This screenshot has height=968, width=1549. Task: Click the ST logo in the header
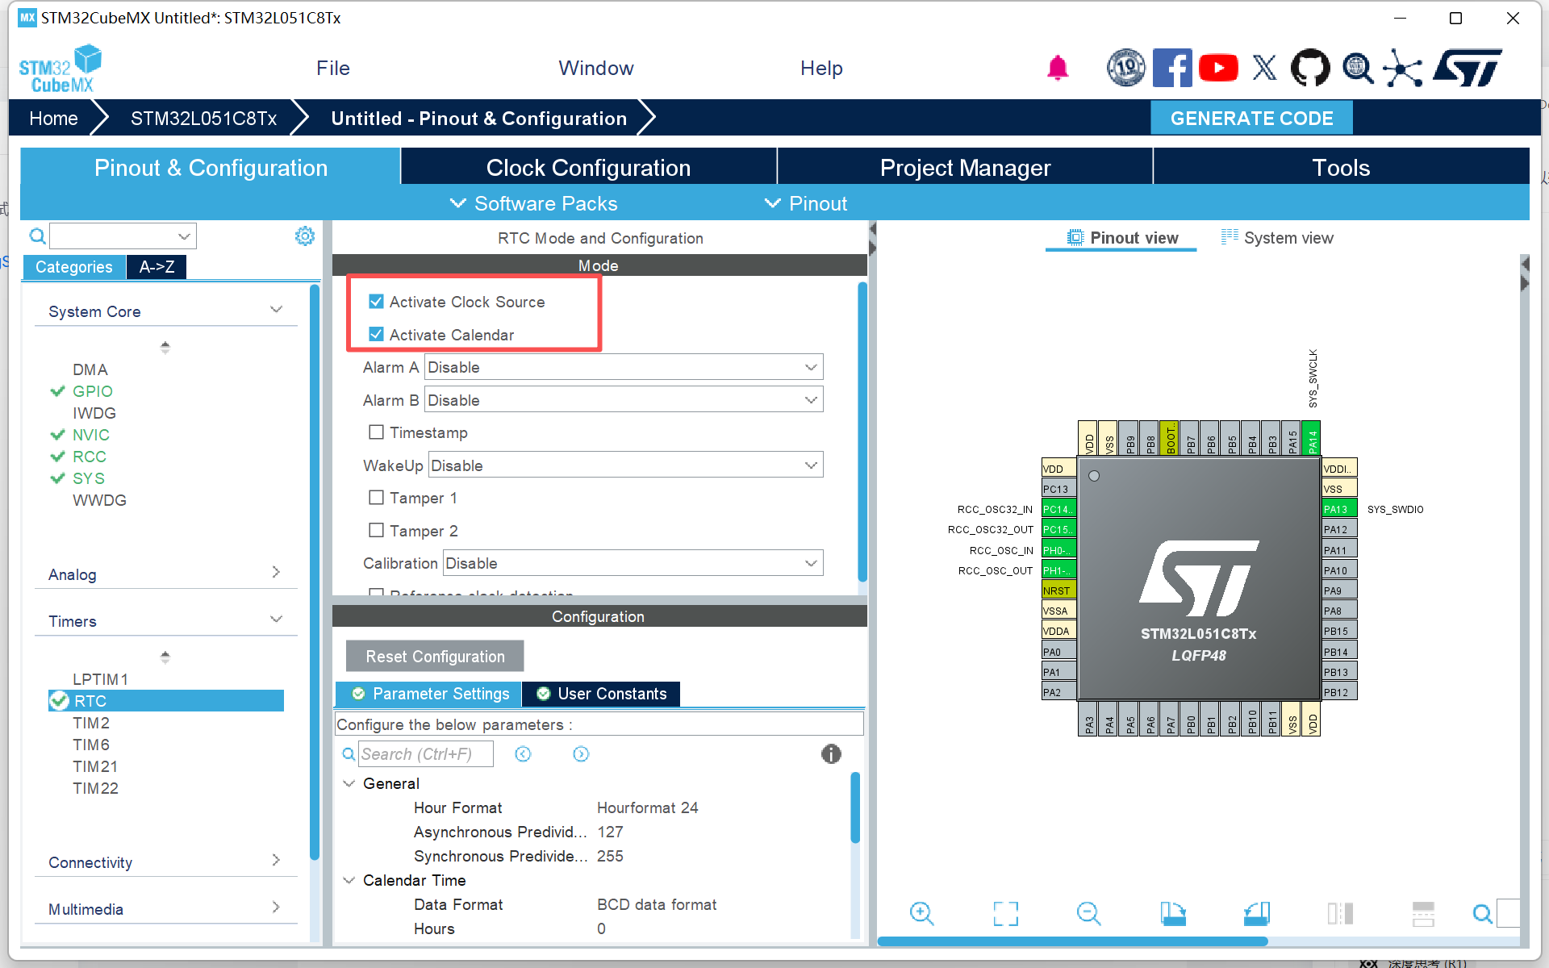pyautogui.click(x=1468, y=68)
